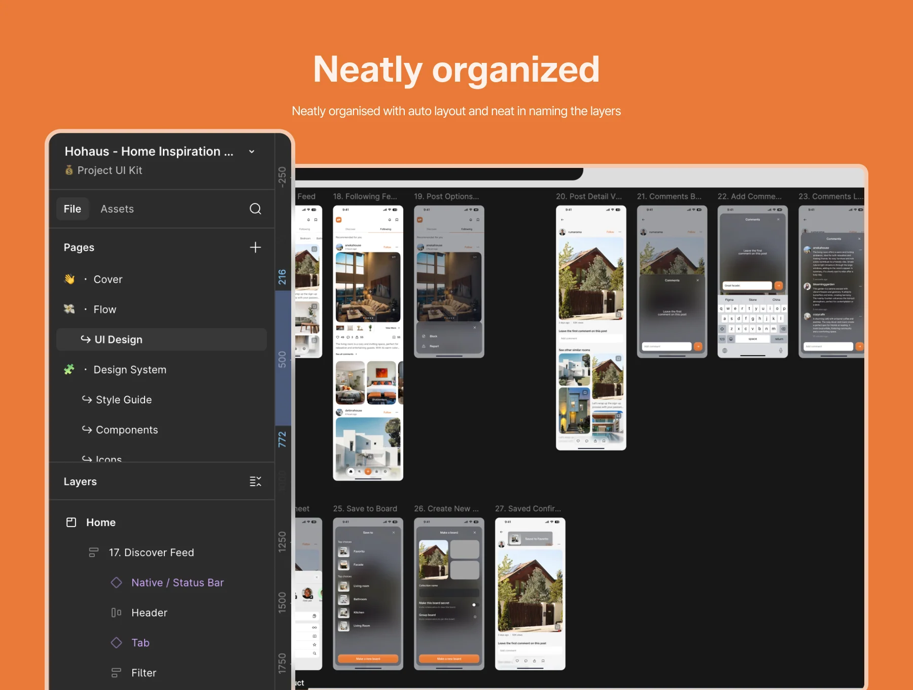Collapse all layers icon
913x690 pixels.
coord(256,481)
